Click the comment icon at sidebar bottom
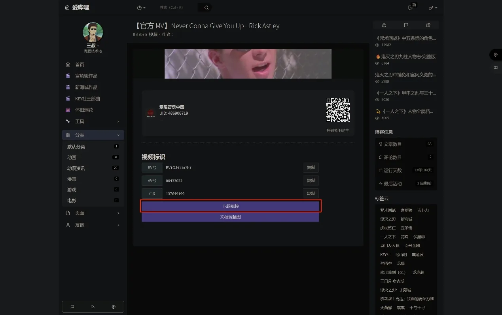 pos(72,307)
